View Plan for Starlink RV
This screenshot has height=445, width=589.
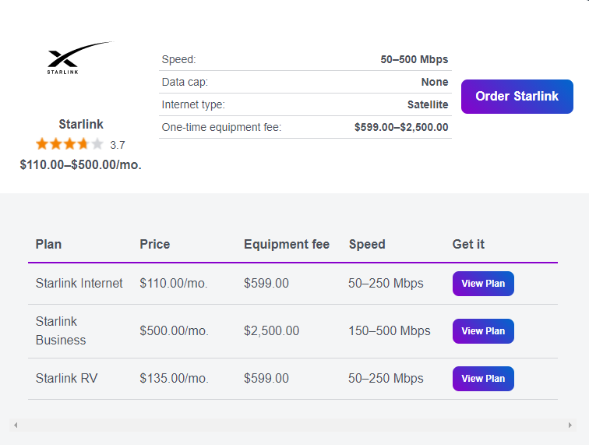[x=483, y=379]
